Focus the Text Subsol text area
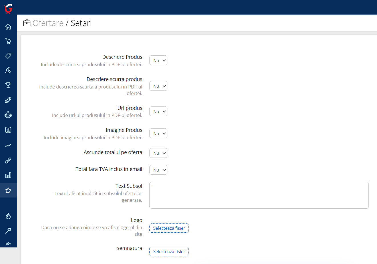This screenshot has width=377, height=264. [259, 195]
